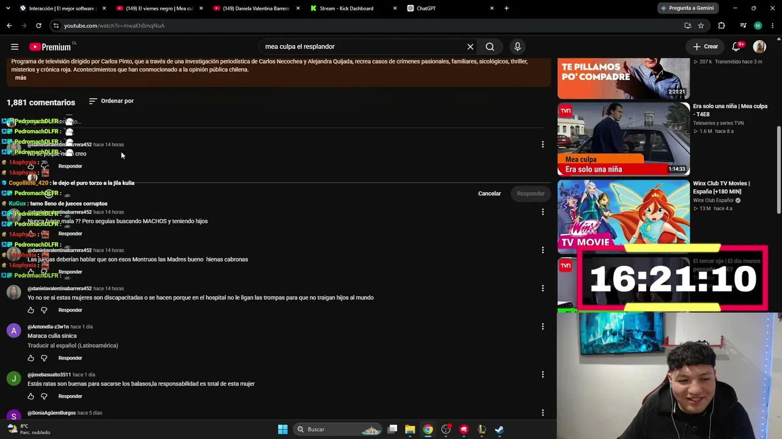Like josebasualto3511's comment
Screen dimensions: 782x439
pos(31,396)
